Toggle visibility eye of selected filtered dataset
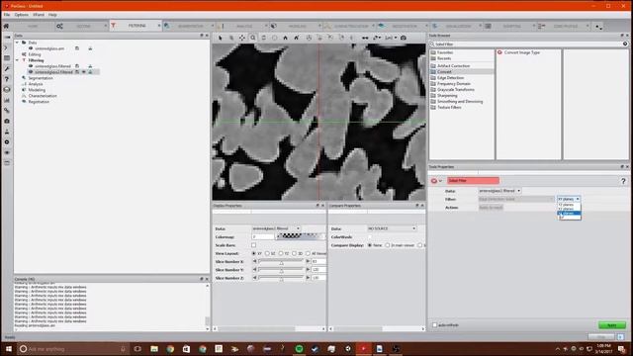 coord(84,72)
